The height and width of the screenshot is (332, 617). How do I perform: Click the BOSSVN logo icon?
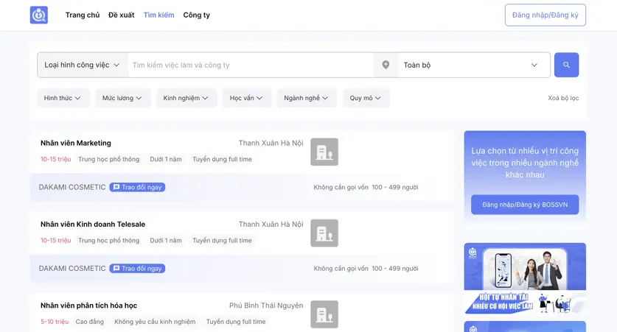[39, 15]
